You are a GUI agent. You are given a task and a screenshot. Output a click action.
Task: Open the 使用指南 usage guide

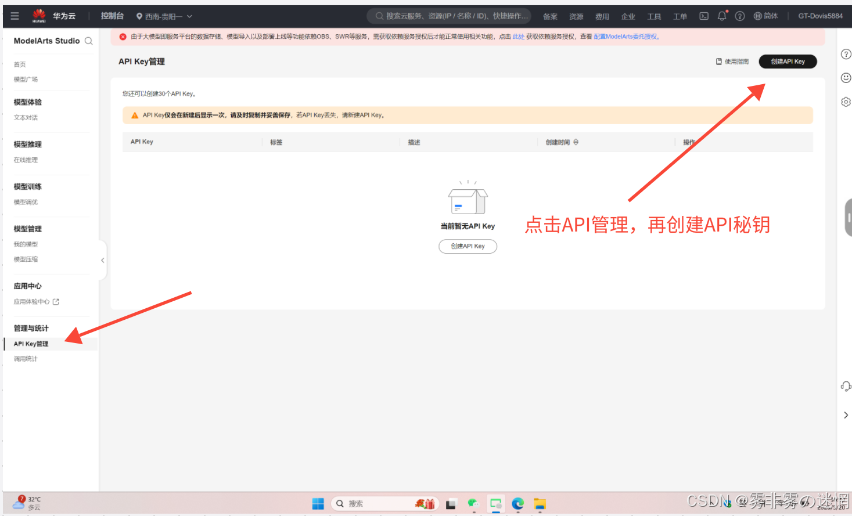click(732, 62)
